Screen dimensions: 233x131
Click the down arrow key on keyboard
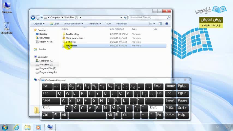[x=145, y=115]
